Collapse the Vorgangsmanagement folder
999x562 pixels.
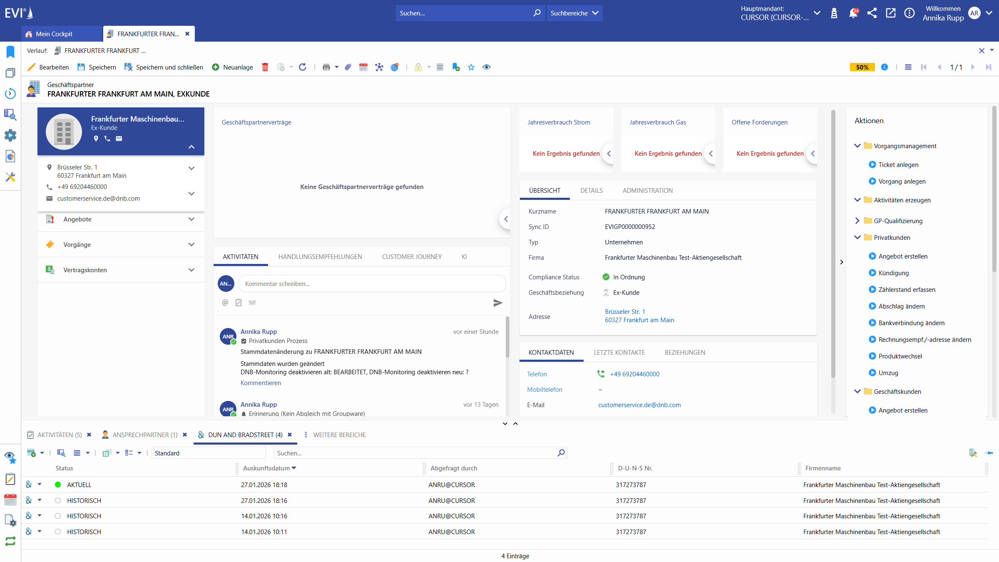pyautogui.click(x=857, y=146)
